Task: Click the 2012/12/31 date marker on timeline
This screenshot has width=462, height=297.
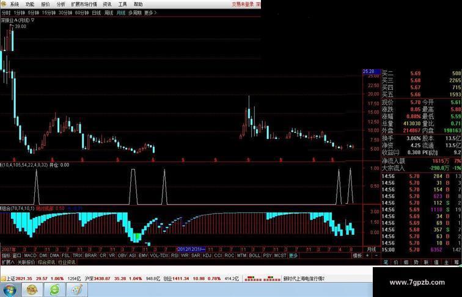Action: [x=191, y=249]
